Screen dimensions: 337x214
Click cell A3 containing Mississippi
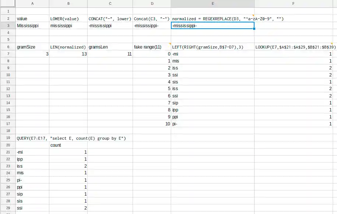[32, 26]
